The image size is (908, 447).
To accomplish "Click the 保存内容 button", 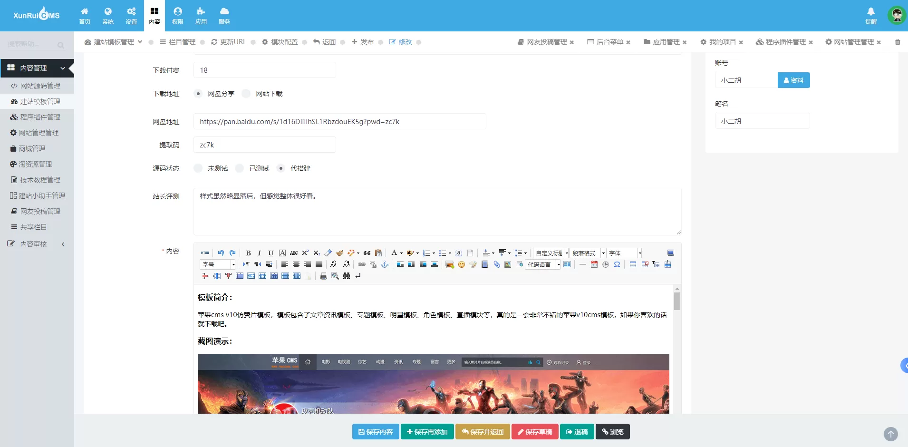I will pyautogui.click(x=376, y=432).
